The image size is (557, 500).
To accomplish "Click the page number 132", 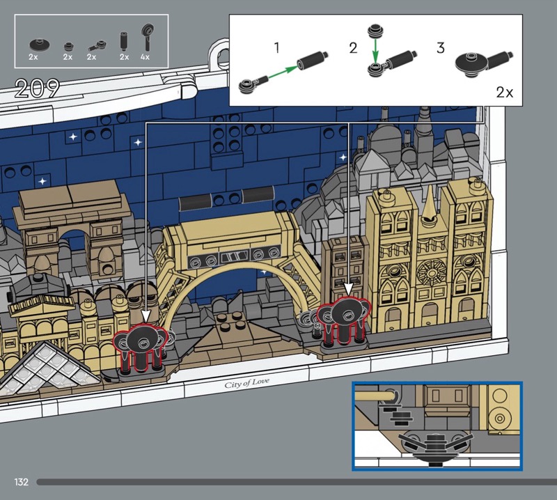I will [x=21, y=482].
